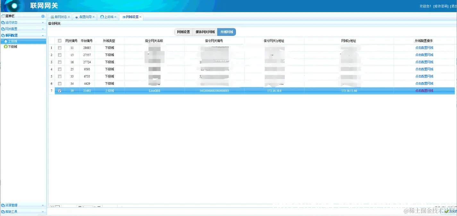Screen dimensions: 457x216
Task: Check the row with gateway number 25
Action: pos(60,69)
